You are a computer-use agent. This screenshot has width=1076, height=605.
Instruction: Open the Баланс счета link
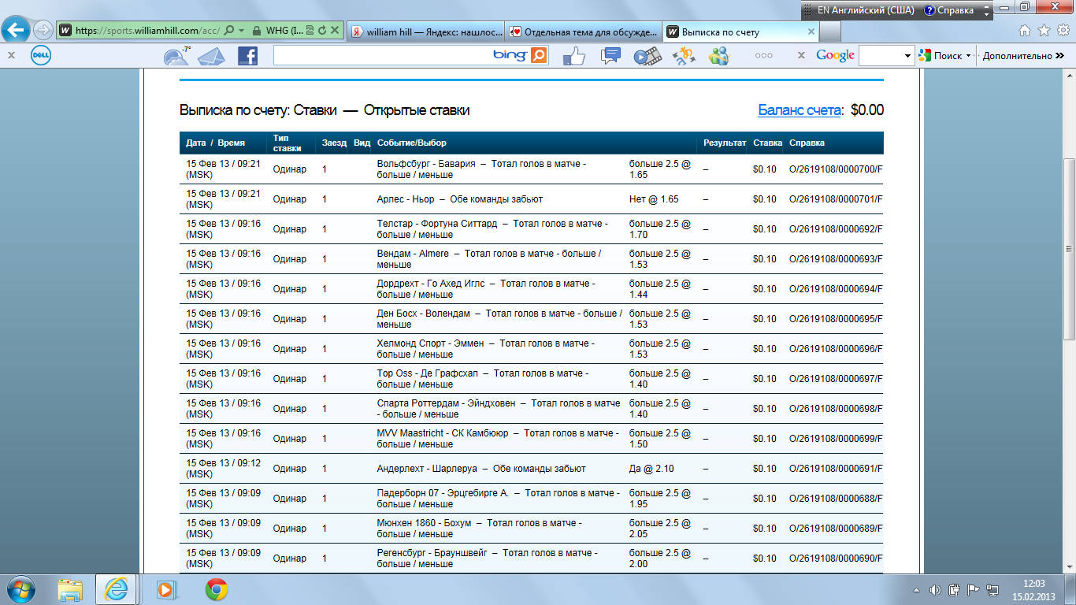pyautogui.click(x=799, y=110)
